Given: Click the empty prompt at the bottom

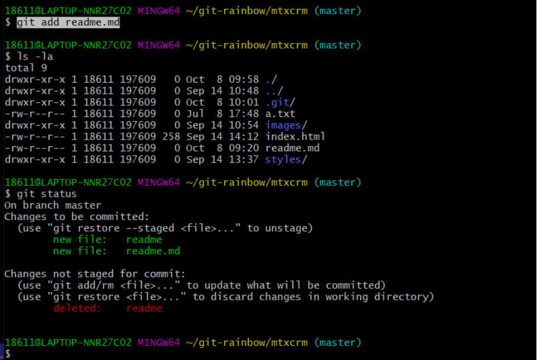Looking at the screenshot, I should tap(8, 354).
